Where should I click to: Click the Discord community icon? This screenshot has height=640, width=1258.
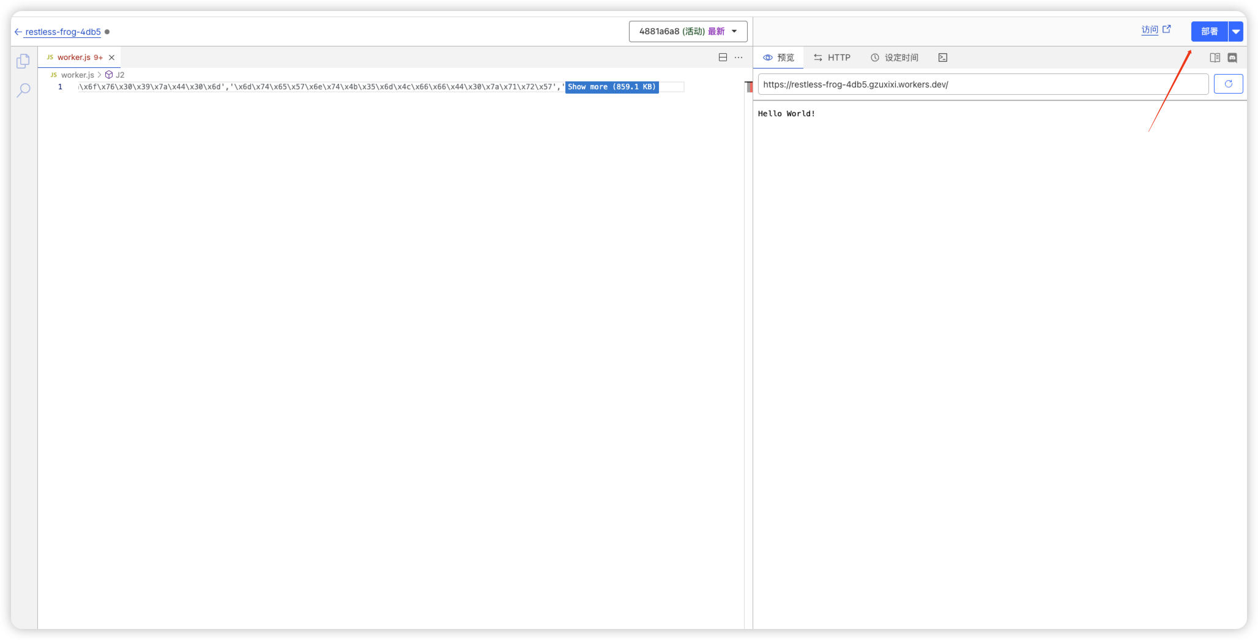[1232, 58]
